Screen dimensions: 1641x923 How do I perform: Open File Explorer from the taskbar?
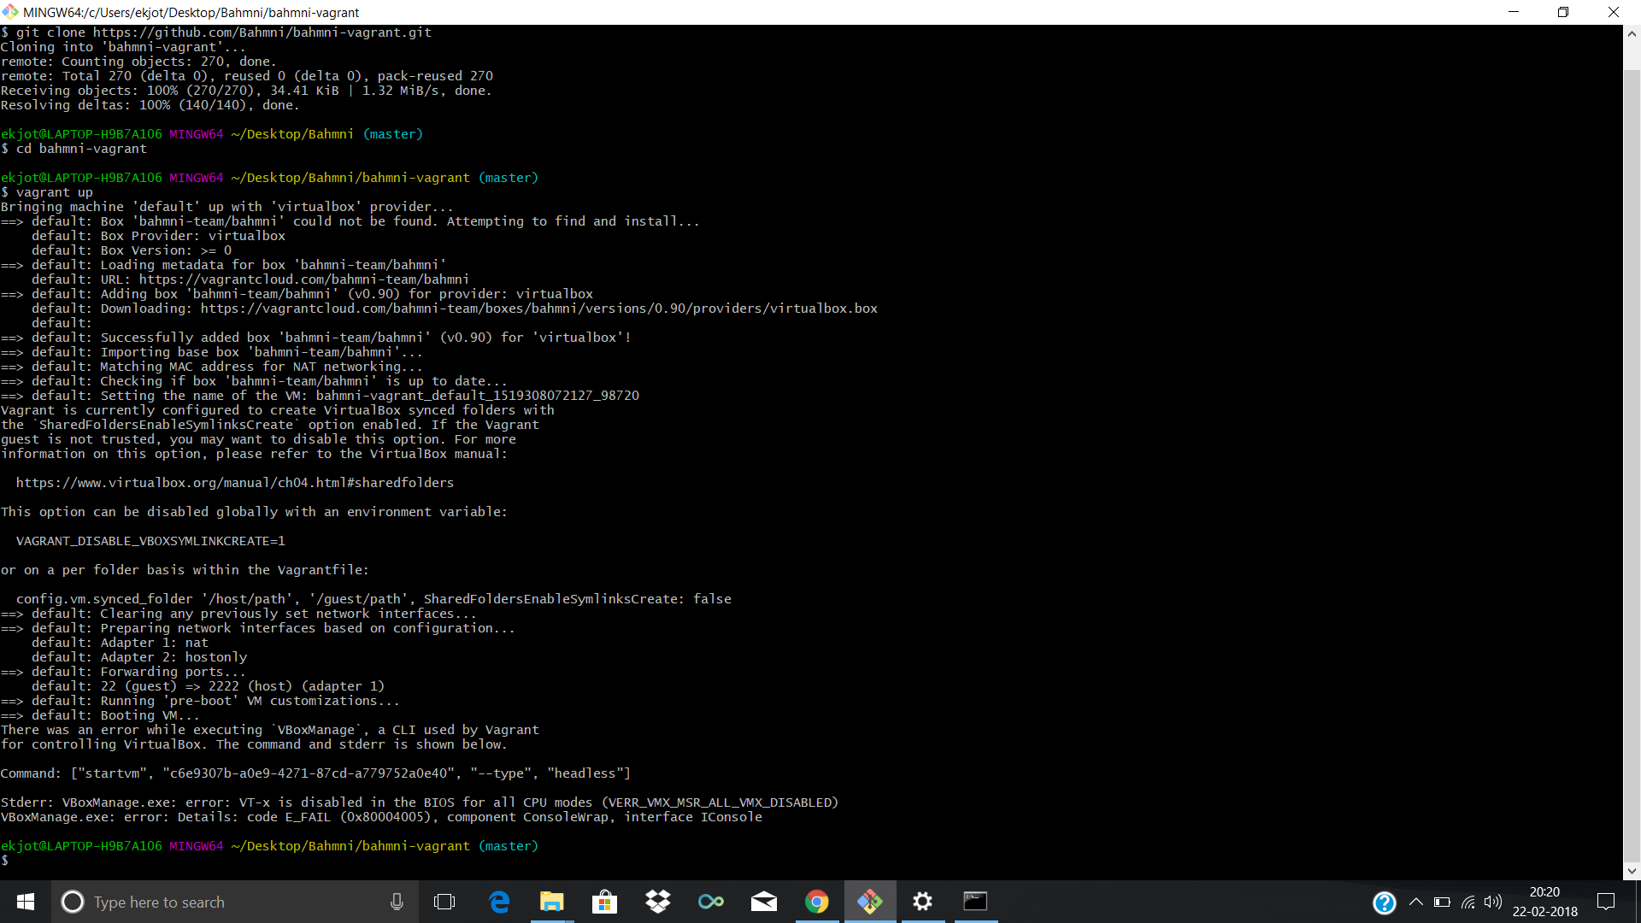pos(552,902)
